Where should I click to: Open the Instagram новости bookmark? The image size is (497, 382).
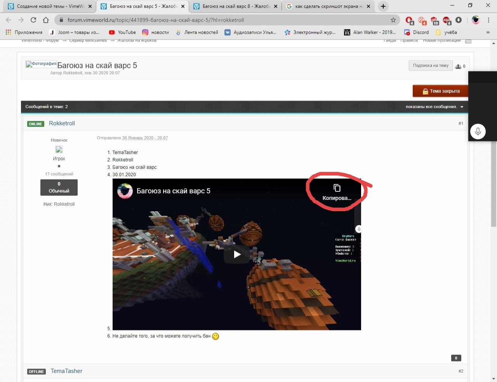[x=155, y=33]
